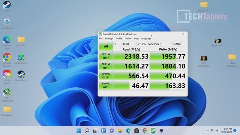
Task: Open the Afterburner desktop shortcut
Action: tap(7, 95)
